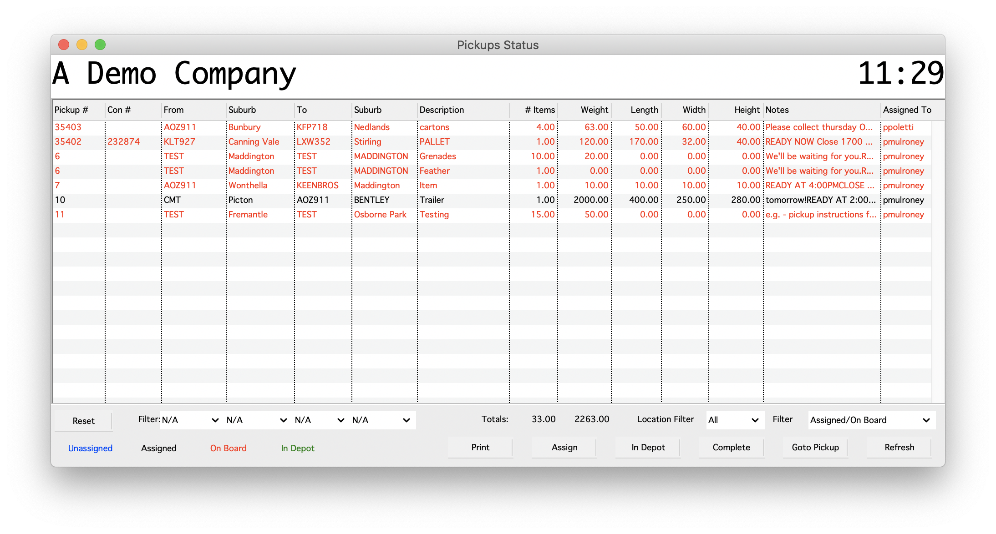Viewport: 996px width, 534px height.
Task: Click the In Depot status label filter
Action: [297, 449]
